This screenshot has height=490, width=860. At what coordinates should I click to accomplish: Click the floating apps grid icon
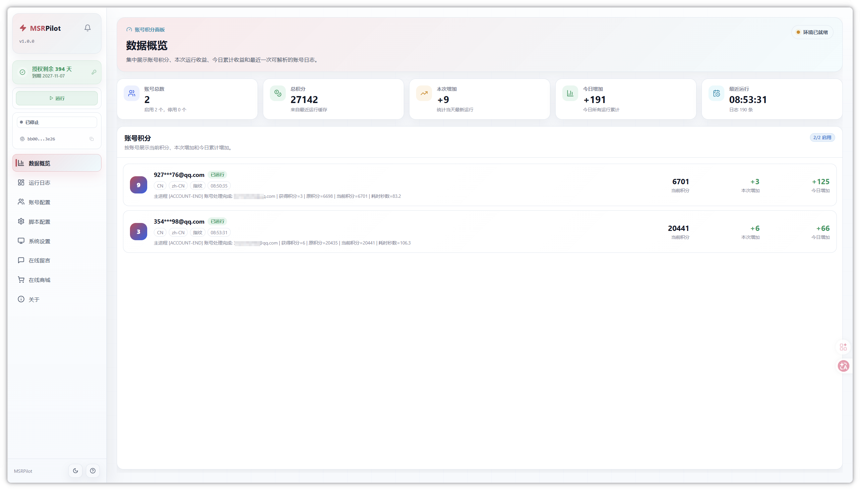843,347
